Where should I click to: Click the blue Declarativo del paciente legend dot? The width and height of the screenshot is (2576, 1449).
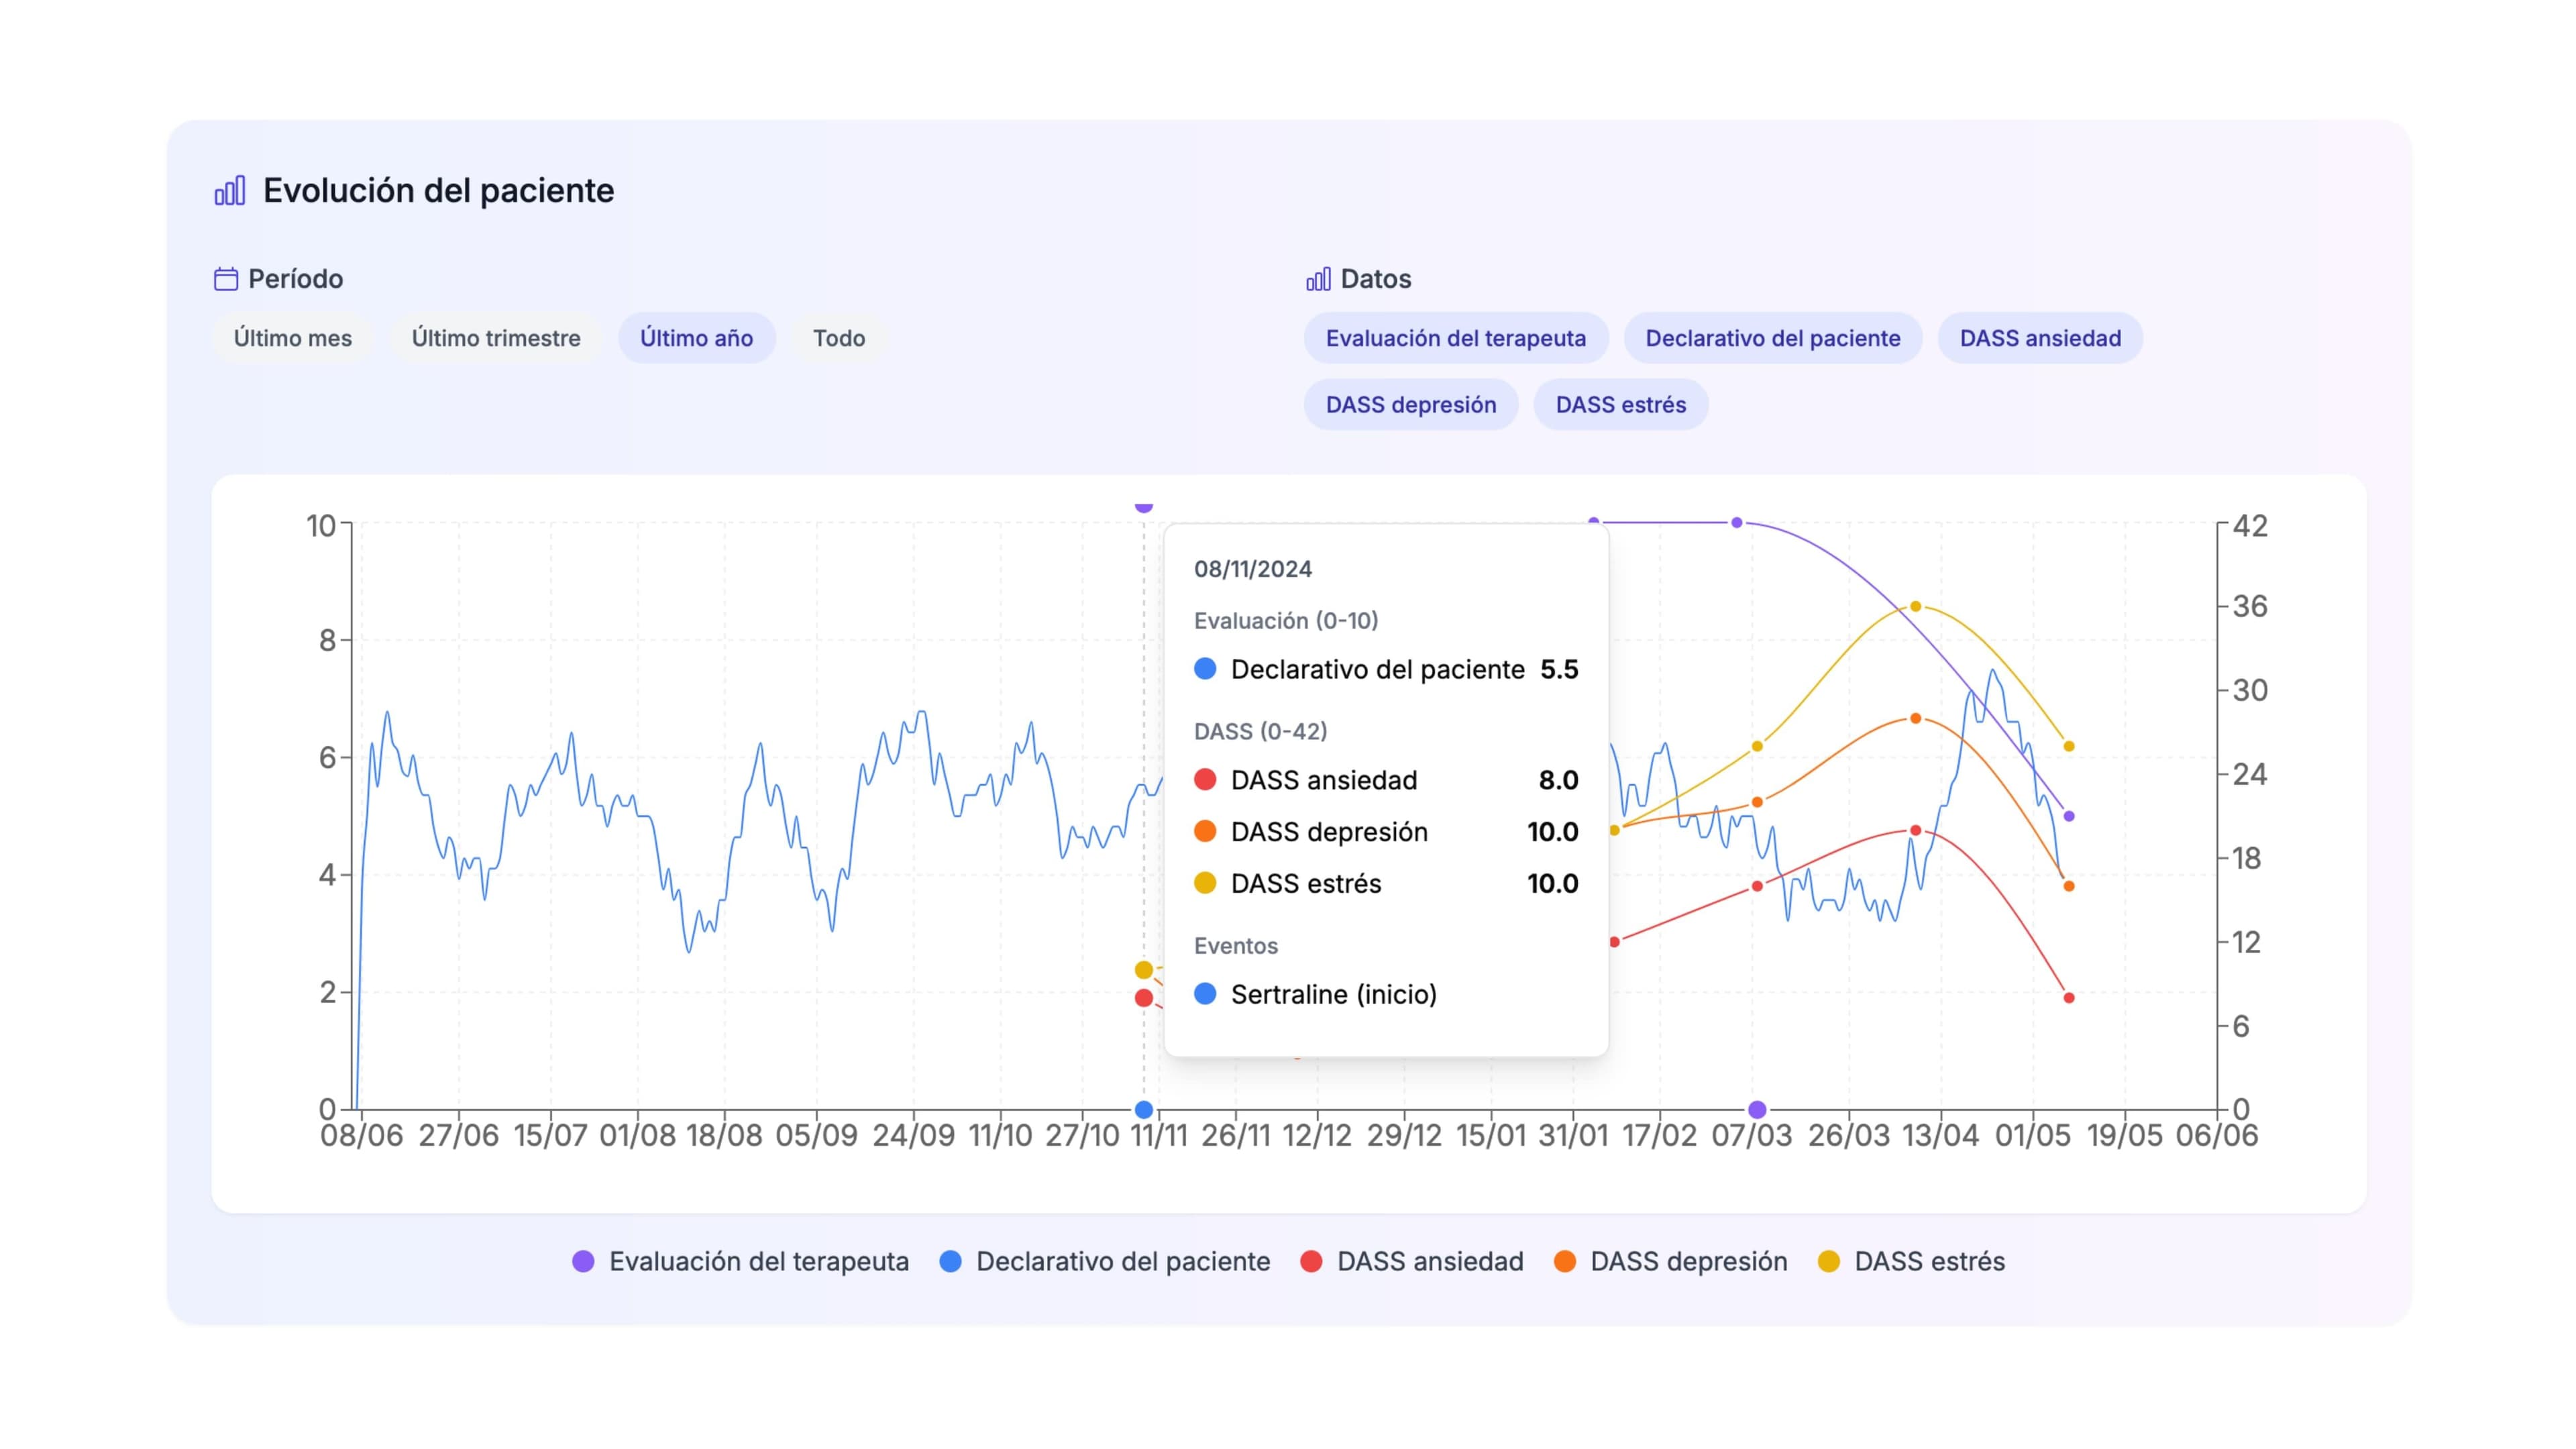pos(951,1262)
